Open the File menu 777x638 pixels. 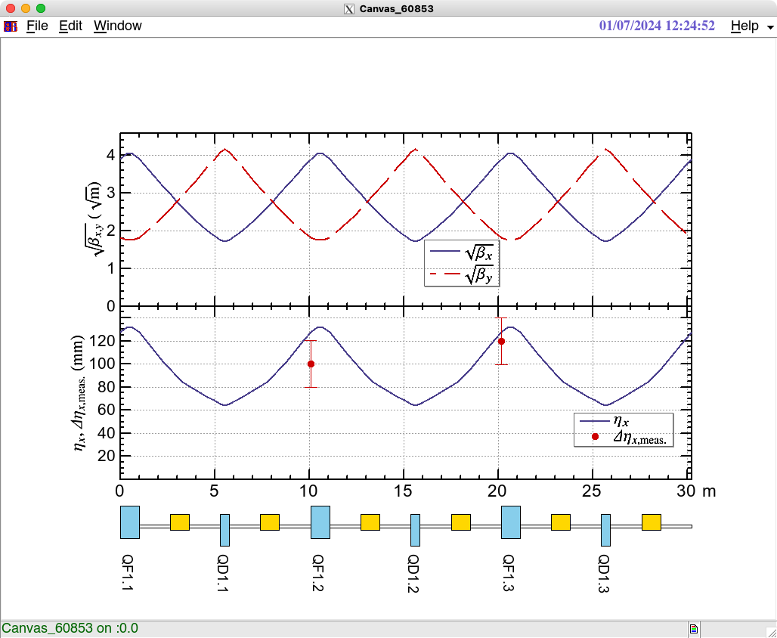click(x=37, y=26)
